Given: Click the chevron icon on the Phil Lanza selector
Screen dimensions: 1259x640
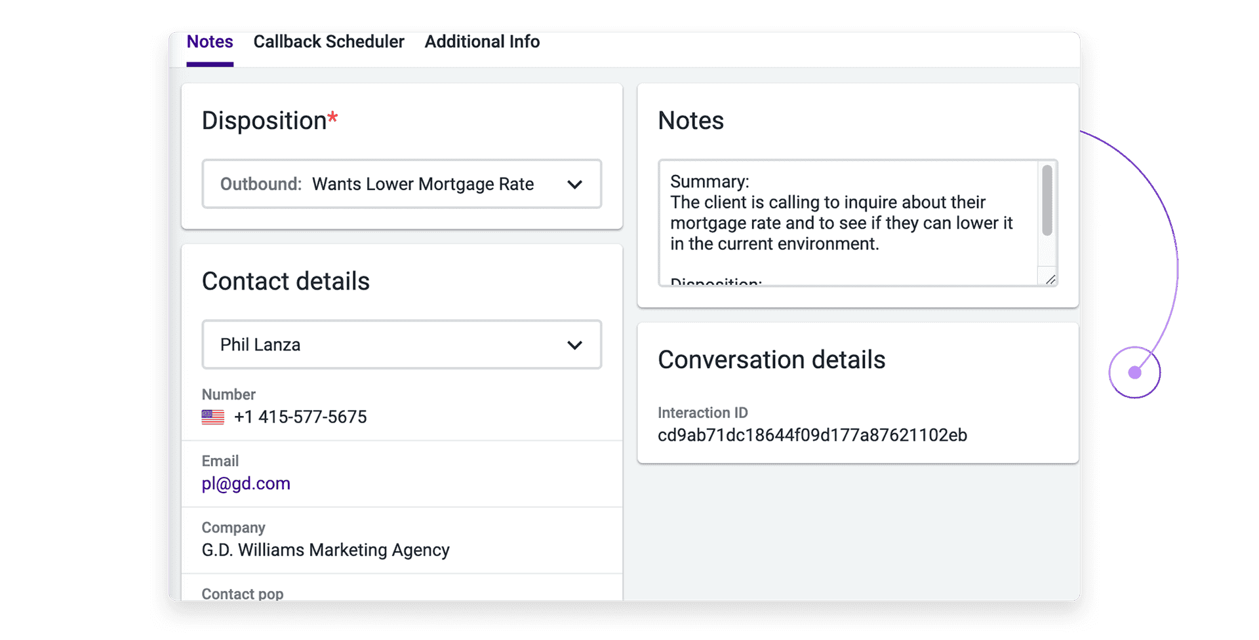Looking at the screenshot, I should click(575, 345).
